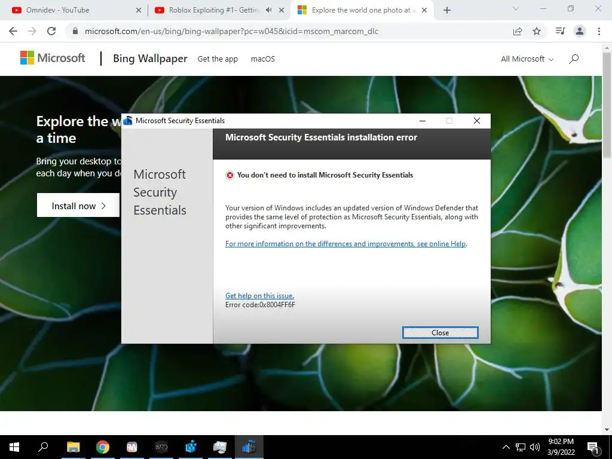Switch to Roblox Exploiting #1 tab
This screenshot has width=612, height=459.
click(x=214, y=10)
